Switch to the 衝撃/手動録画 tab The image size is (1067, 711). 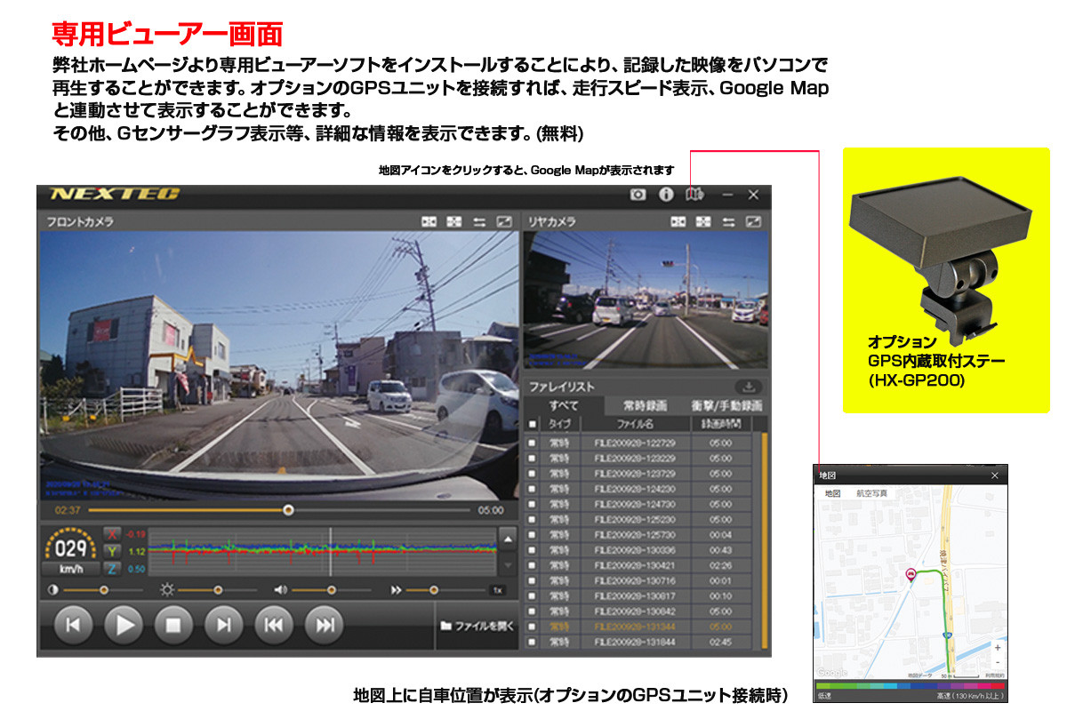click(726, 405)
